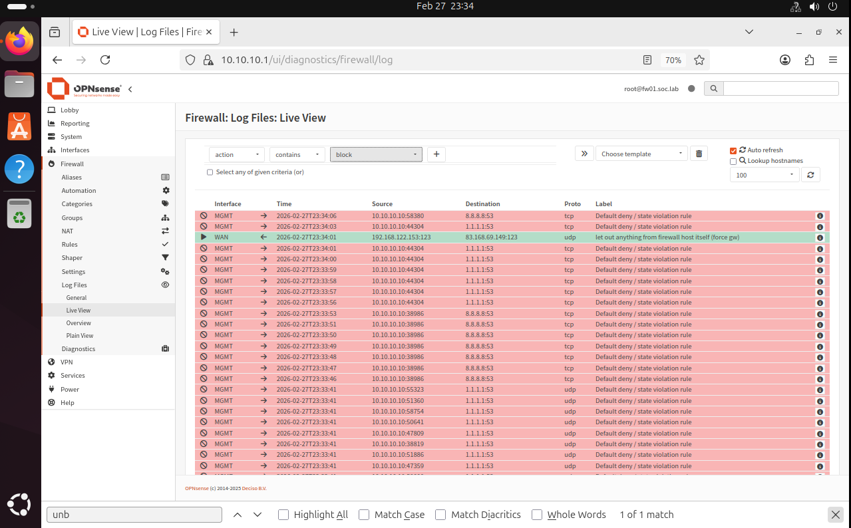The image size is (851, 528).
Task: Add a filter criterion with the plus button
Action: coord(436,154)
